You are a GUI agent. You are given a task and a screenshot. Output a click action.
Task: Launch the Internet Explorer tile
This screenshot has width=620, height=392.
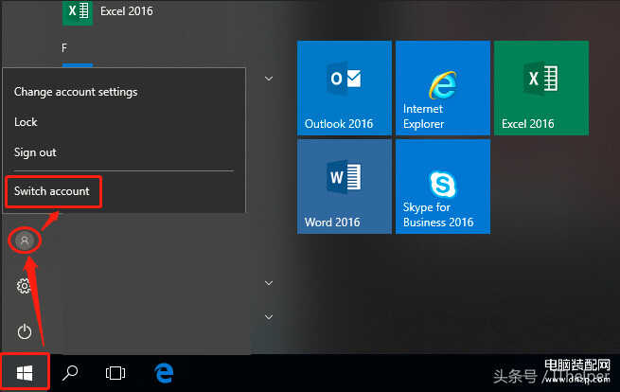(x=443, y=88)
